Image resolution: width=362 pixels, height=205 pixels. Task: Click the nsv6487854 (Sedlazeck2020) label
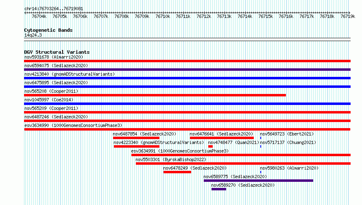(144, 134)
